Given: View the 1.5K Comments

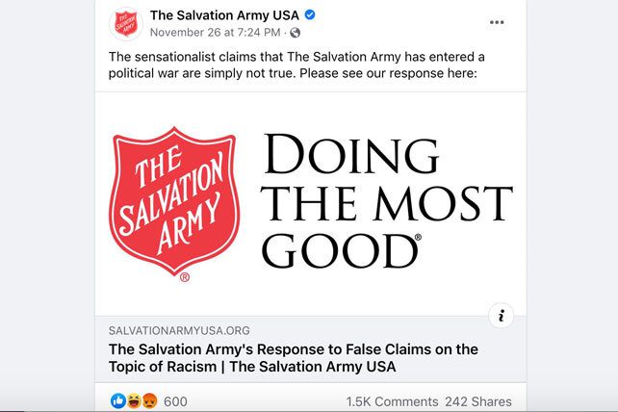Looking at the screenshot, I should tap(392, 401).
